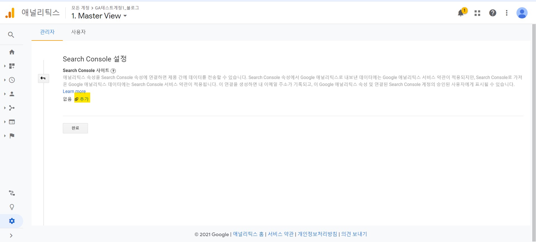Image resolution: width=536 pixels, height=242 pixels.
Task: Click GA테스트계정1_블로그 breadcrumb
Action: [117, 8]
